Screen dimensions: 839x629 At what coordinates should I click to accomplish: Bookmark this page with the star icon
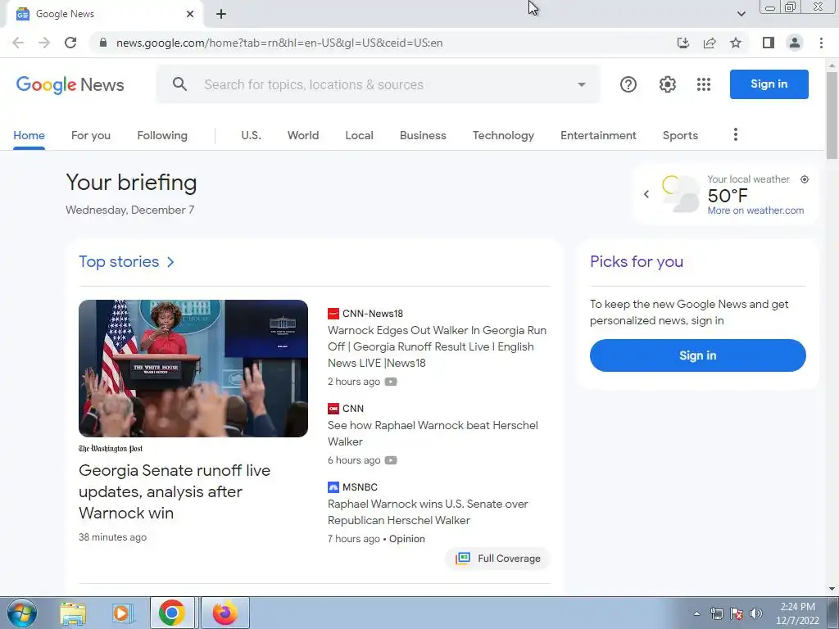(736, 43)
